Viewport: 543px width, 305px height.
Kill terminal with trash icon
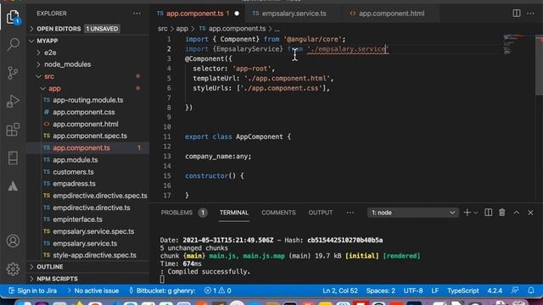click(502, 213)
